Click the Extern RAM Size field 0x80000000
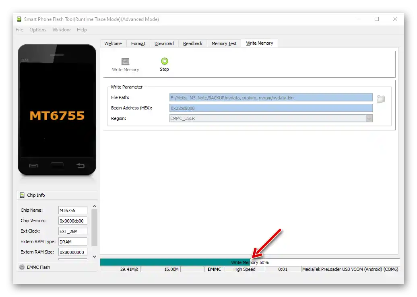417x297 pixels. [72, 252]
